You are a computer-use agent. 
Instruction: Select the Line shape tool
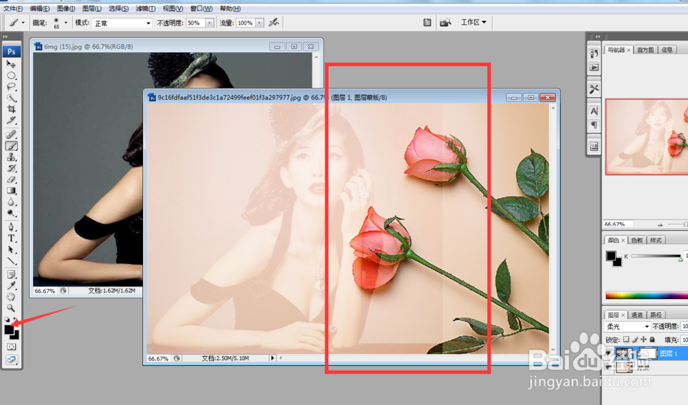point(12,261)
